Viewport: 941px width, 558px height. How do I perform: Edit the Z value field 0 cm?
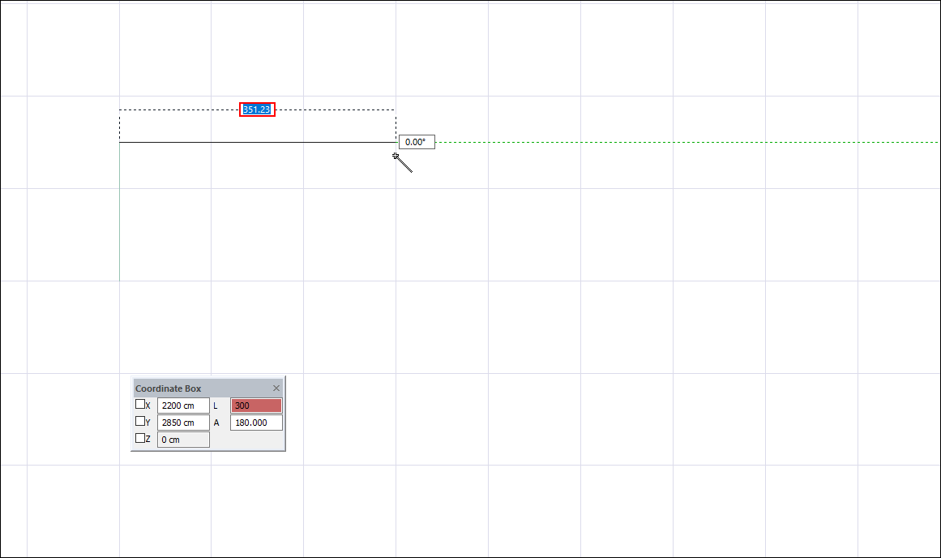point(184,439)
